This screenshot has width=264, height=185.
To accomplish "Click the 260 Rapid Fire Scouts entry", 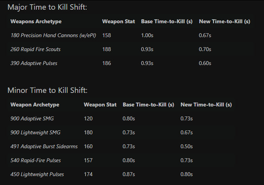I will [35, 49].
